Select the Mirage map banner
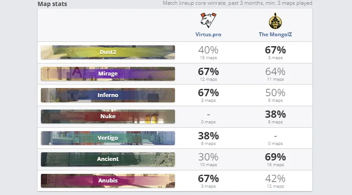Image resolution: width=352 pixels, height=195 pixels. (108, 74)
